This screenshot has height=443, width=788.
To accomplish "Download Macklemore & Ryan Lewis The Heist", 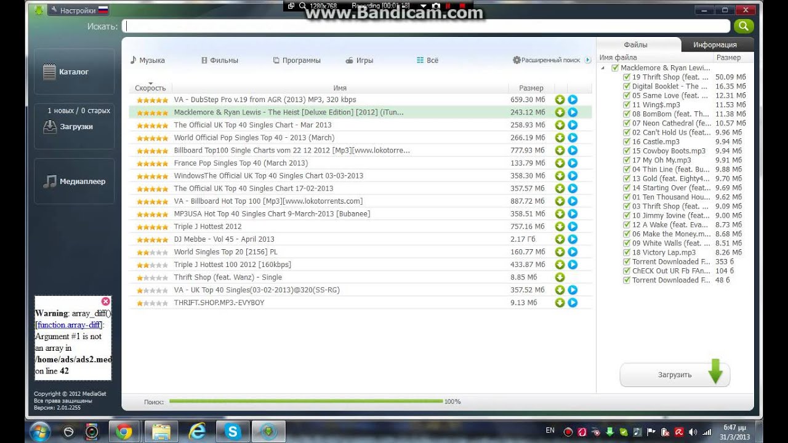I will (x=560, y=112).
